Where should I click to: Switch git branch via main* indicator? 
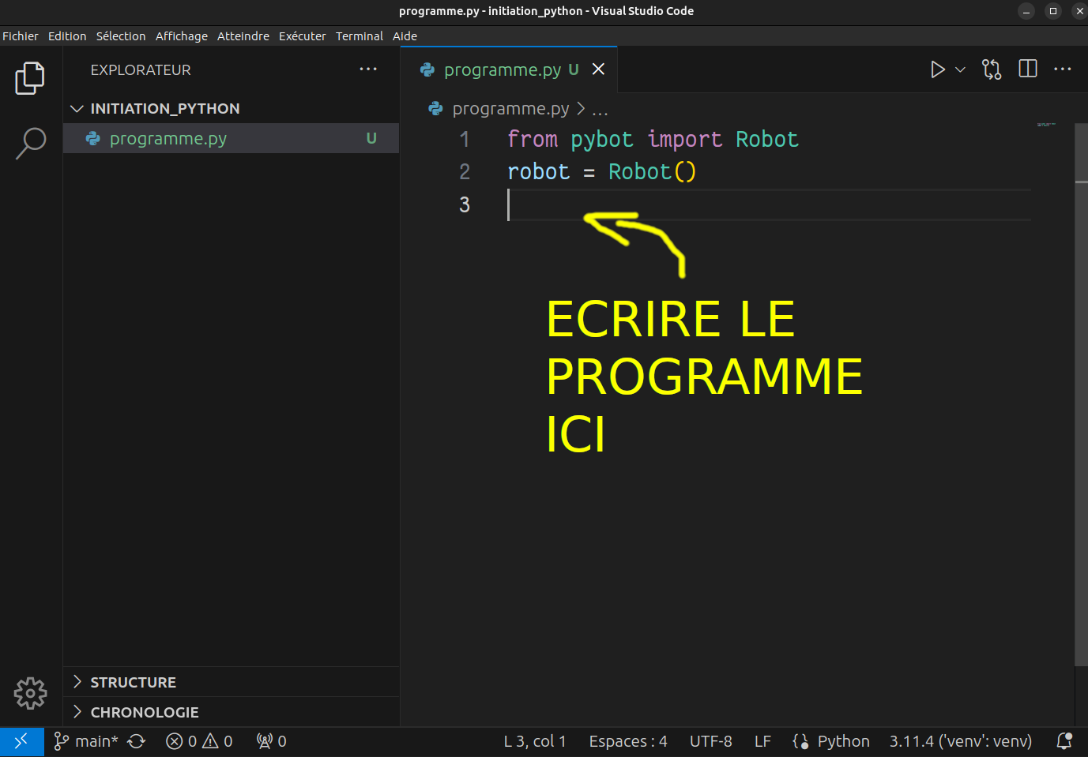coord(85,741)
